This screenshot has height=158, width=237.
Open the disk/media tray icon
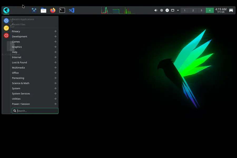167,10
